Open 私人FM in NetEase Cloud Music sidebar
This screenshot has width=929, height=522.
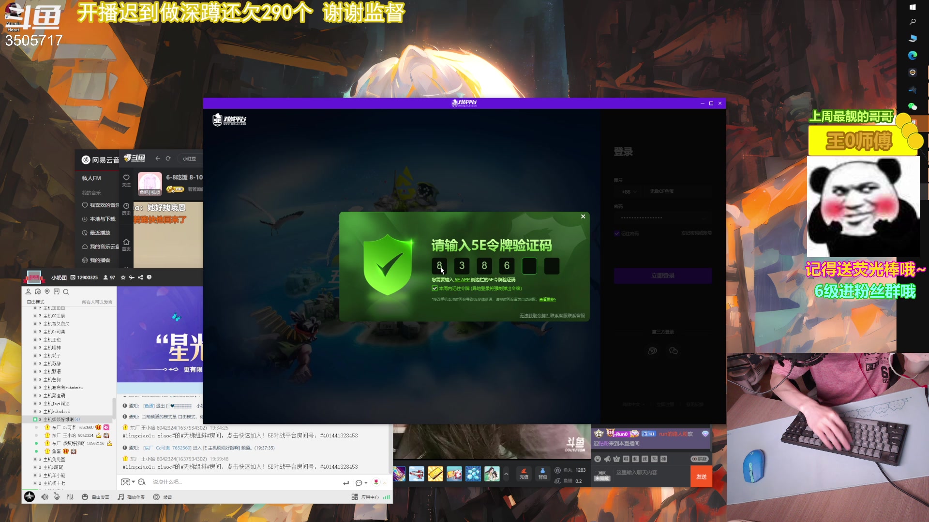[91, 178]
